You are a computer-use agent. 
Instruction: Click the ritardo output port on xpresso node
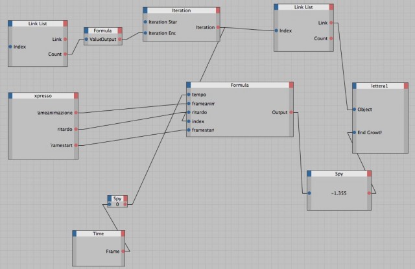[x=76, y=130]
